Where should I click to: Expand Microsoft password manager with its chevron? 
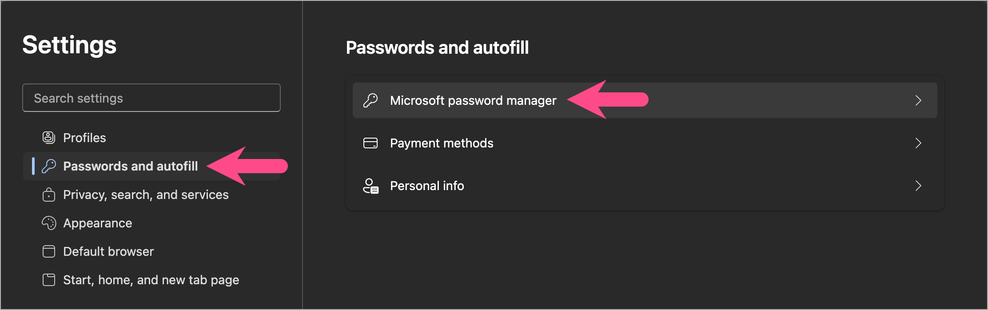[x=918, y=100]
